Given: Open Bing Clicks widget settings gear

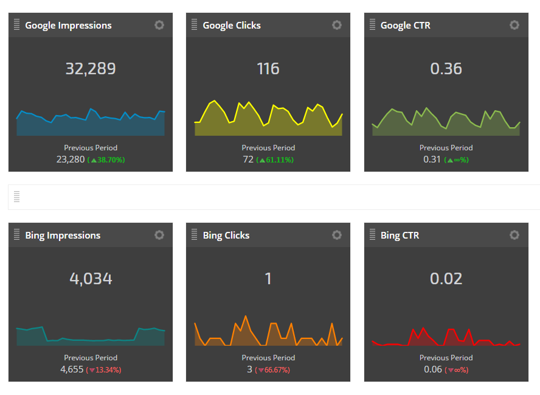Looking at the screenshot, I should [x=337, y=235].
